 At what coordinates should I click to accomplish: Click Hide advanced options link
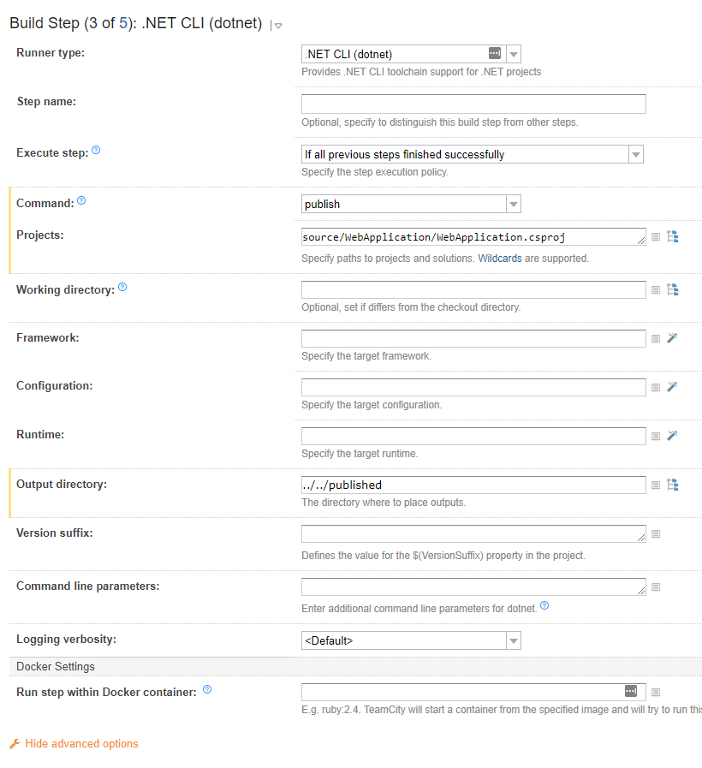(x=81, y=744)
